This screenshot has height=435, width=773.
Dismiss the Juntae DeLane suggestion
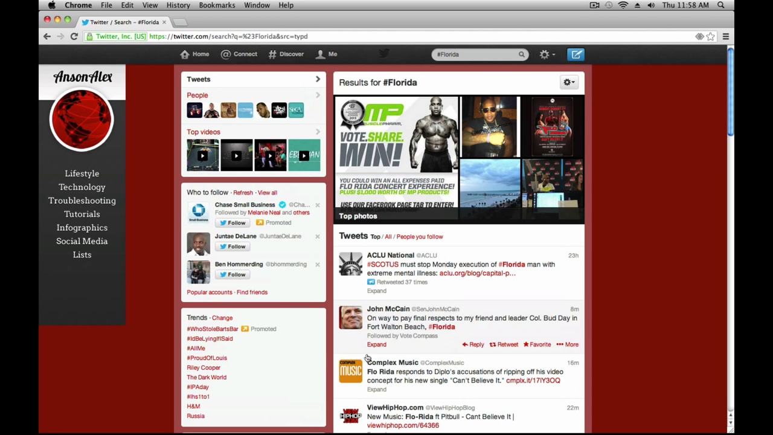click(318, 236)
